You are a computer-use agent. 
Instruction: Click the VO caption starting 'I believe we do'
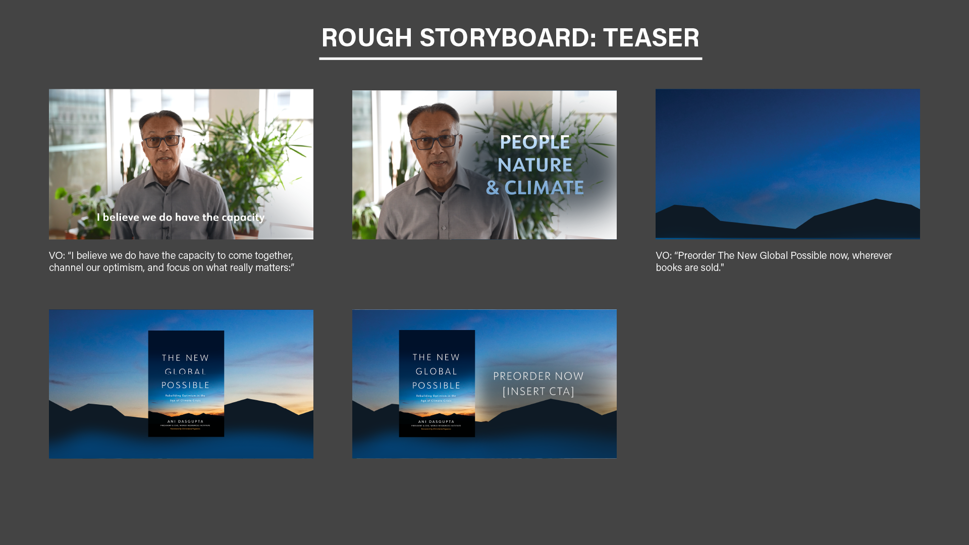(x=172, y=261)
